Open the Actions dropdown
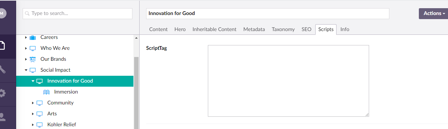 (x=434, y=13)
